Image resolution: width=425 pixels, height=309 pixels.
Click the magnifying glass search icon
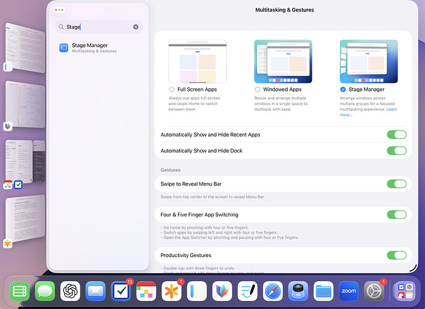point(61,27)
